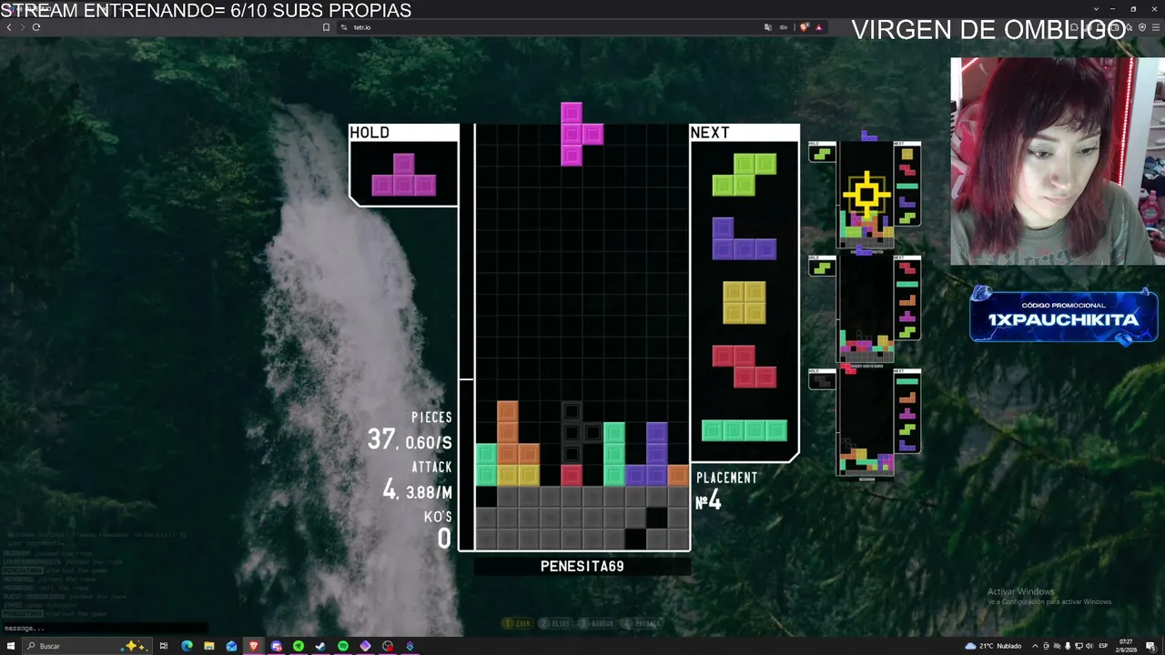Open the 21°C Nublado weather widget

[994, 646]
